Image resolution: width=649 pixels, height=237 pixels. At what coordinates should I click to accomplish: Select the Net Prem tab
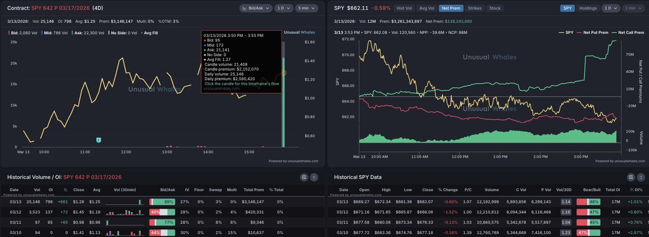(451, 8)
